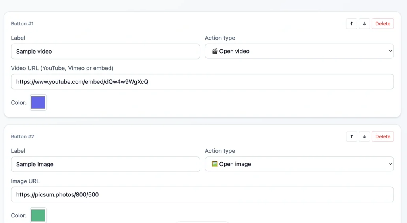Edit the Sample video label field
The image size is (407, 223).
pyautogui.click(x=105, y=51)
